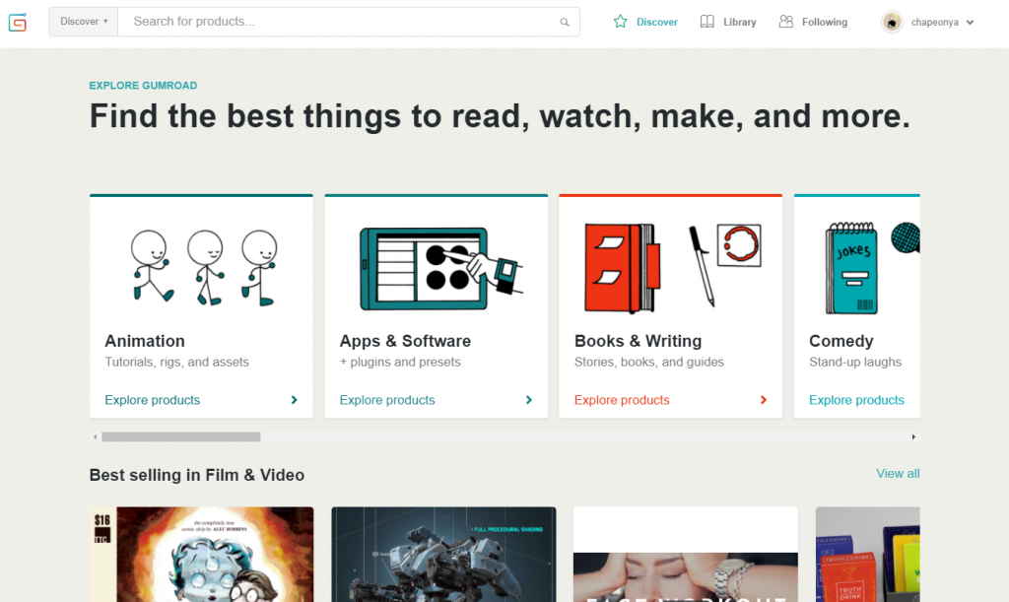The image size is (1009, 602).
Task: Click the chapeonya username
Action: [934, 23]
